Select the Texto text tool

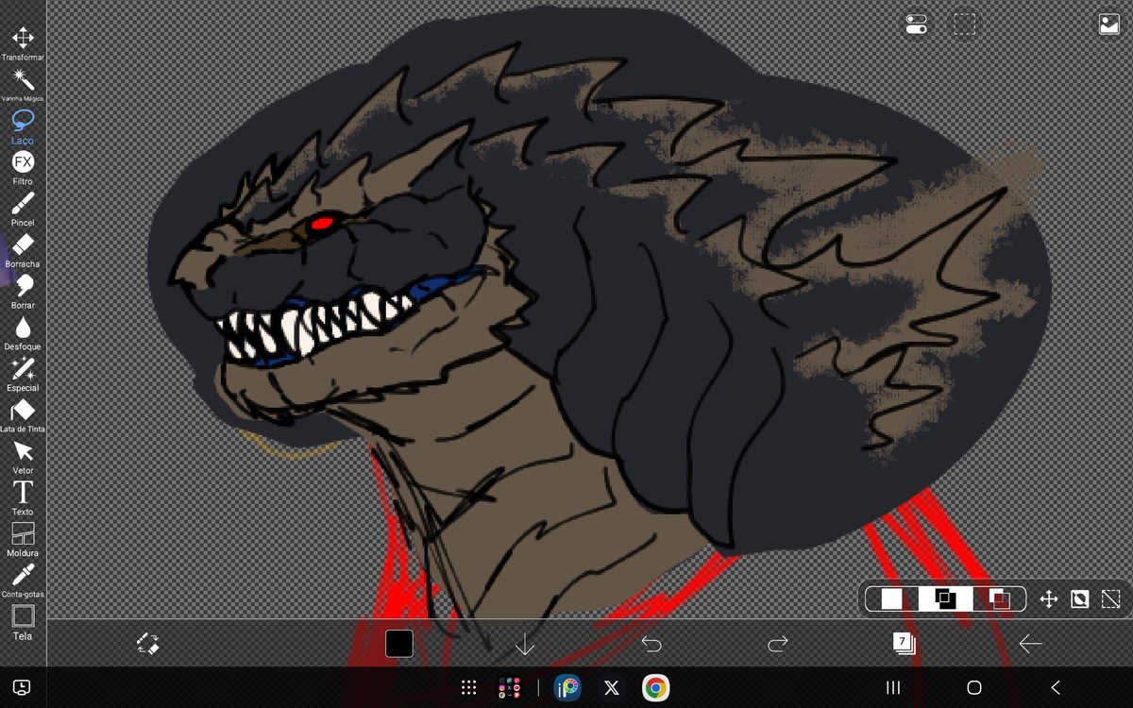click(23, 498)
